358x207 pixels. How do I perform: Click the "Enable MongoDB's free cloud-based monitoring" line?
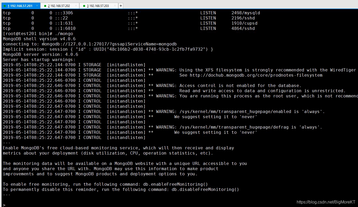click(x=118, y=148)
